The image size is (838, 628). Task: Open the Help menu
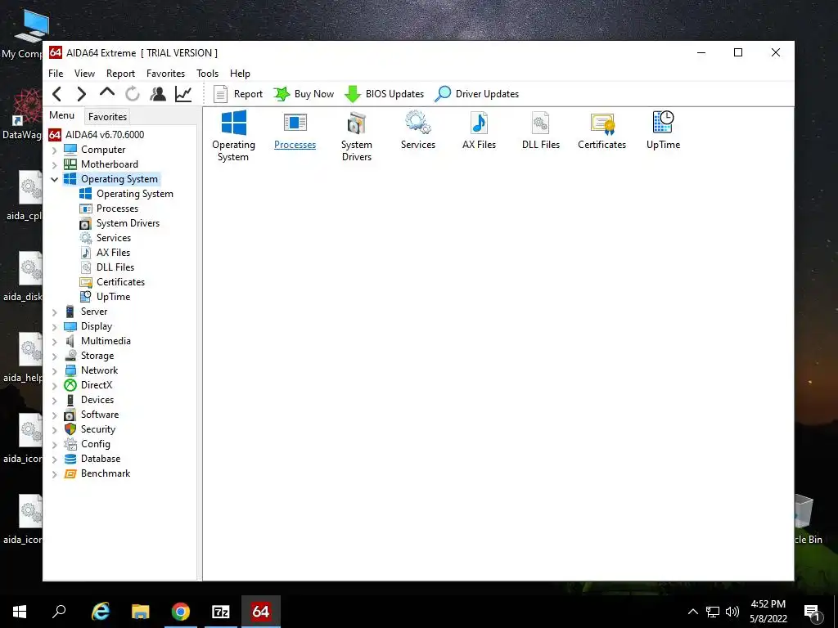tap(240, 73)
